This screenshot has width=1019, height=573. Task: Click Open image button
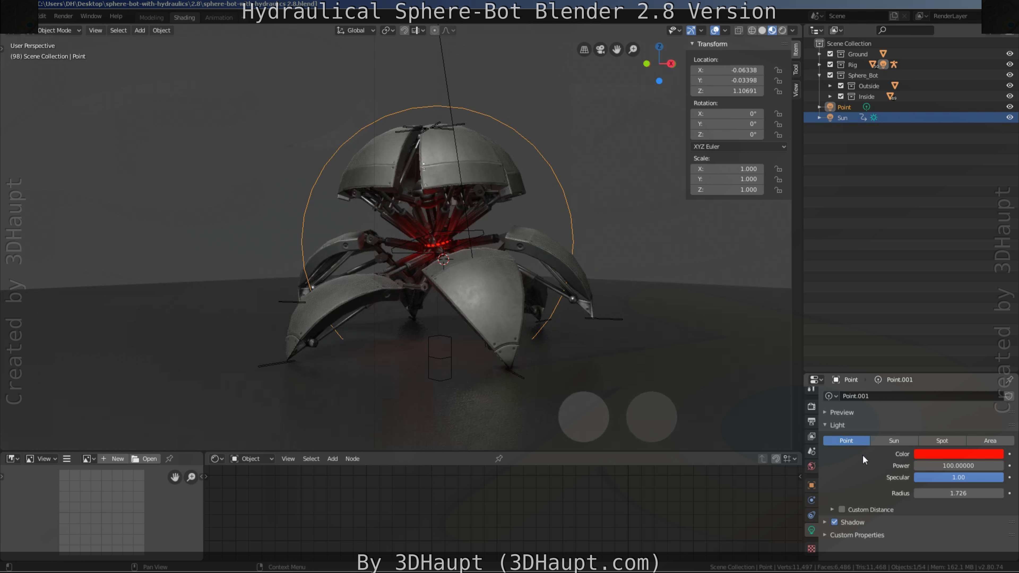(145, 459)
